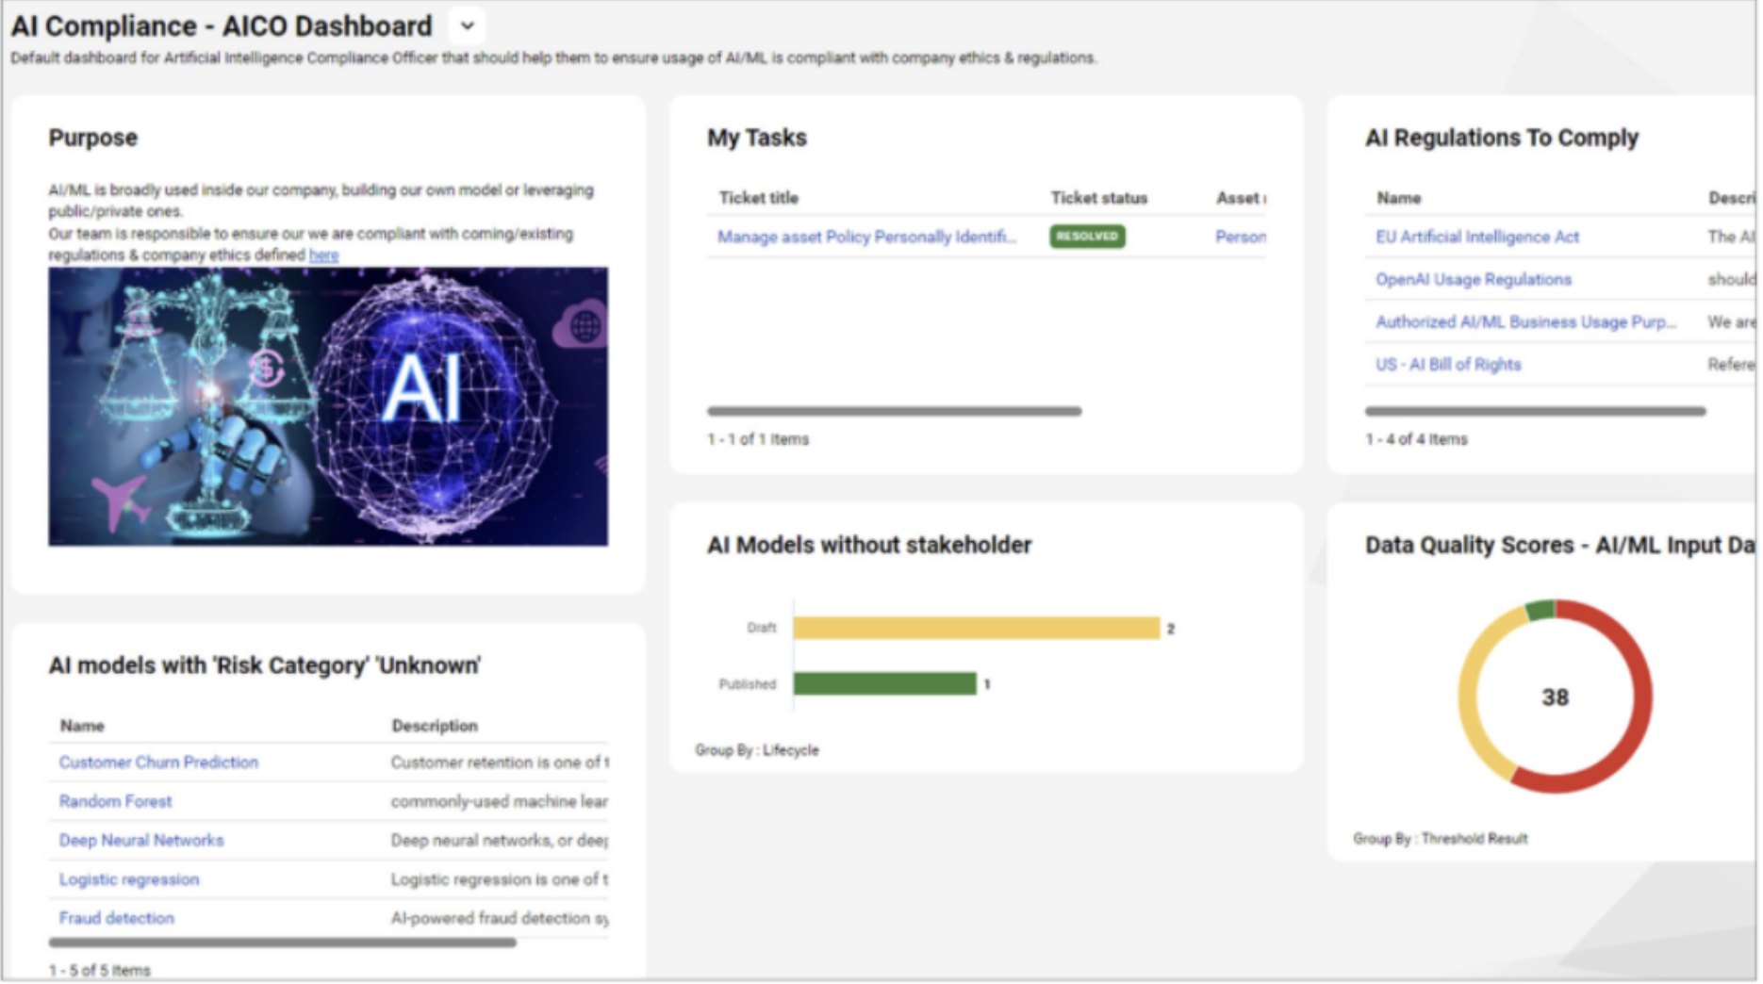Click the Risk Category table horizontal scrollbar
The height and width of the screenshot is (984, 1763).
click(282, 943)
